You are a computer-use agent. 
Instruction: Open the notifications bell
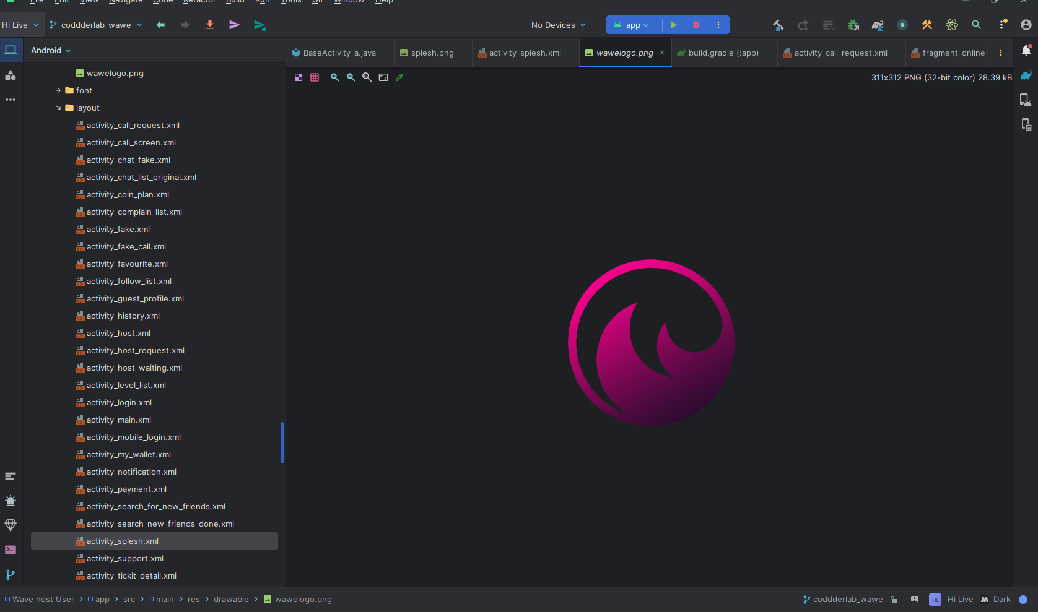1026,51
